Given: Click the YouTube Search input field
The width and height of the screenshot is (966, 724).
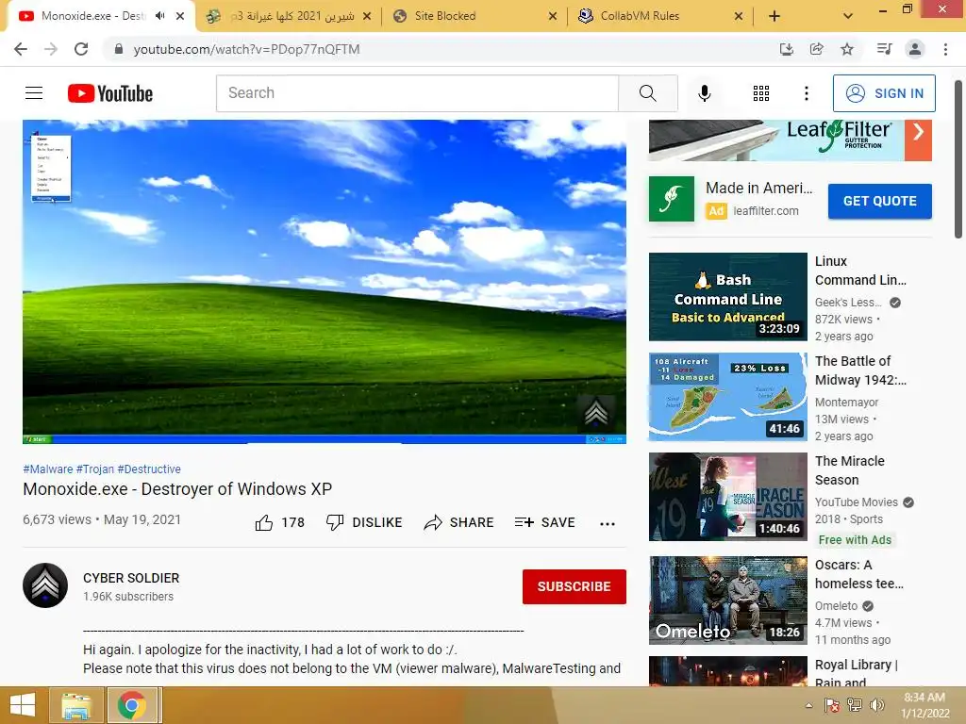Looking at the screenshot, I should click(417, 93).
